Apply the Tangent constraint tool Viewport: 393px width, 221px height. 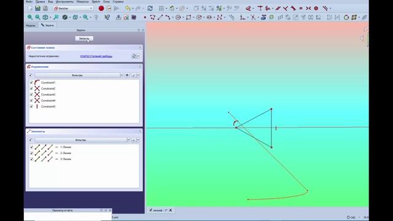[293, 9]
